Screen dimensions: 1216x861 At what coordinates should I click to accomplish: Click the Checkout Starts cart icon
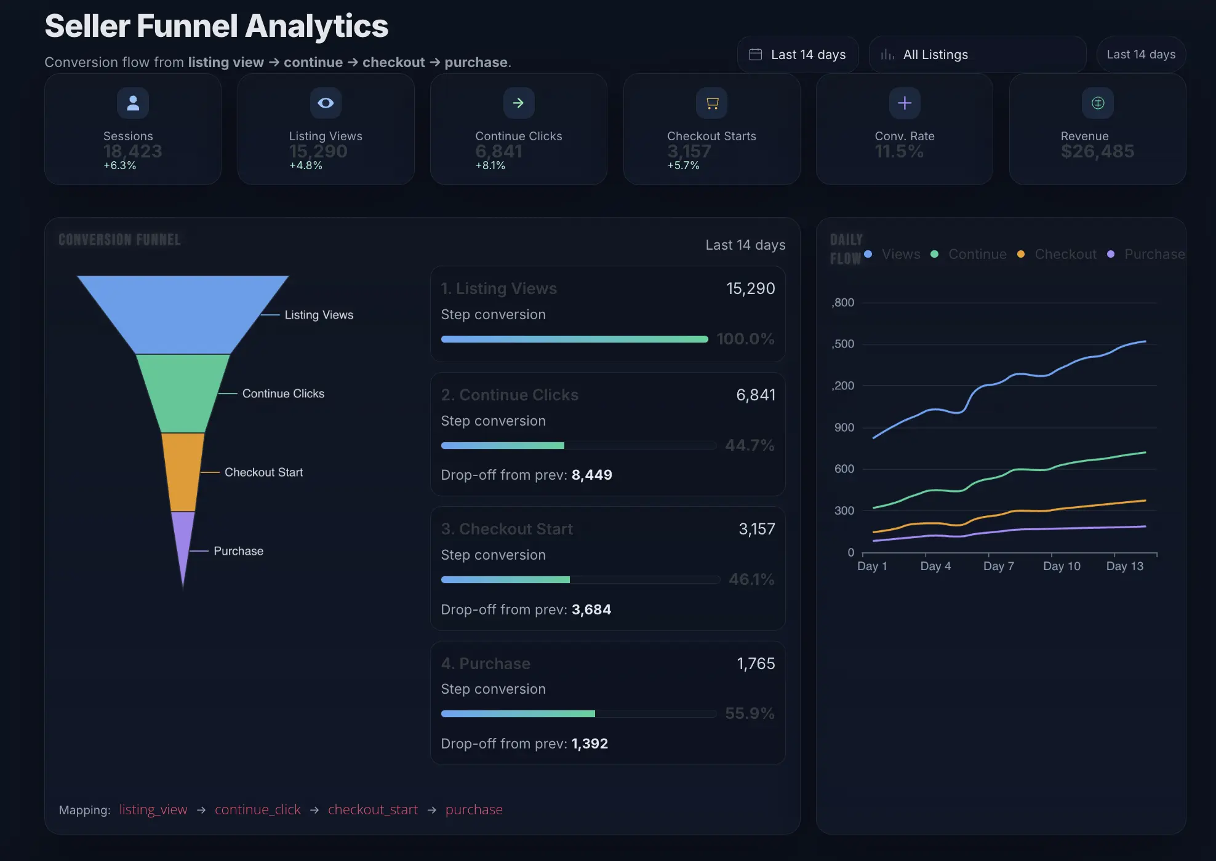(712, 103)
